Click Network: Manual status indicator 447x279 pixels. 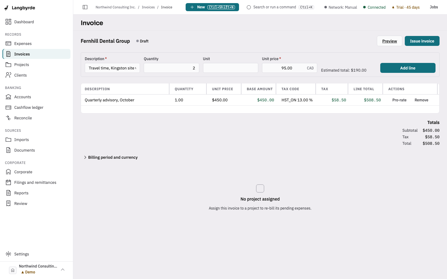click(x=341, y=7)
